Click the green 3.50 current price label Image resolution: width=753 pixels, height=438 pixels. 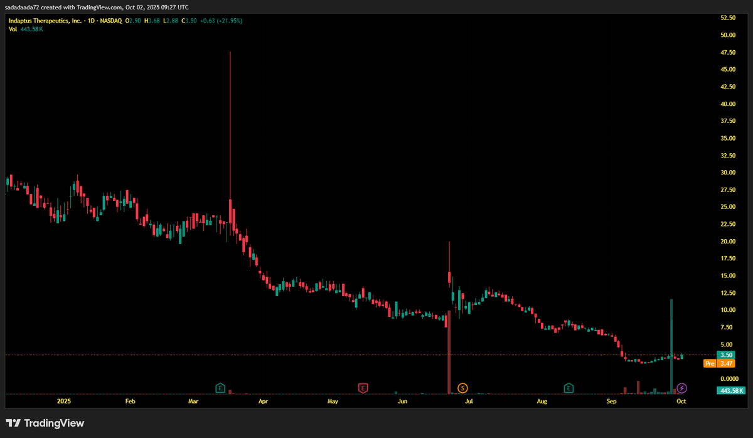tap(727, 355)
